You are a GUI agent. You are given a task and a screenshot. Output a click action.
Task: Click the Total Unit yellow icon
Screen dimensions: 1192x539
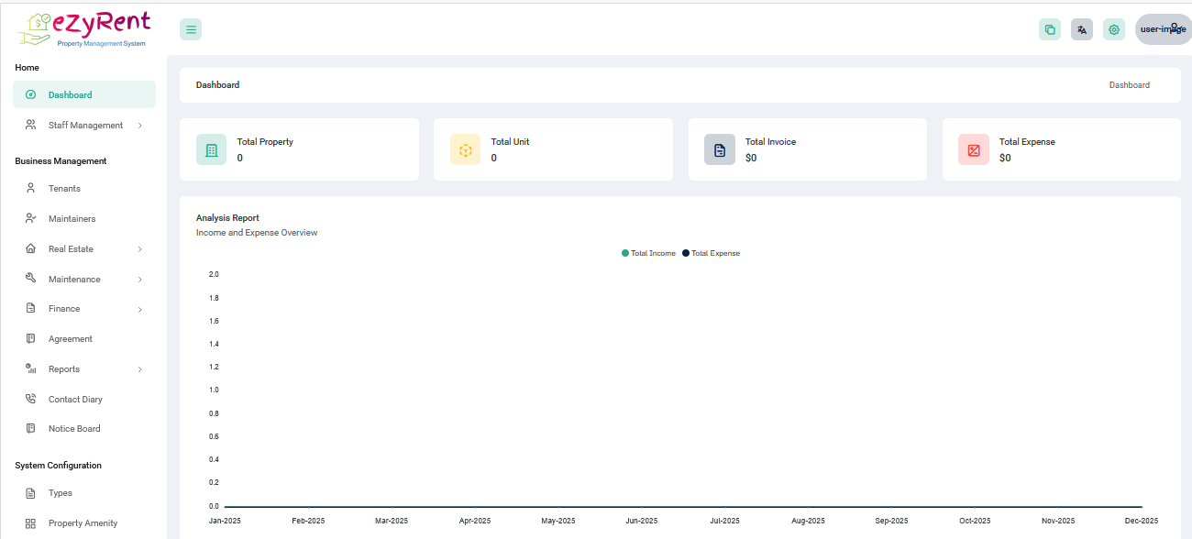(x=466, y=149)
